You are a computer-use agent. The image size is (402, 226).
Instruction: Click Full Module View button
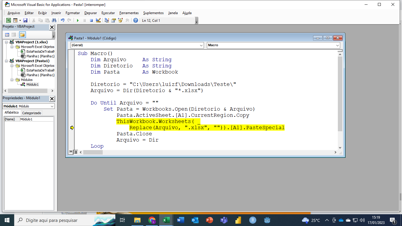point(75,152)
